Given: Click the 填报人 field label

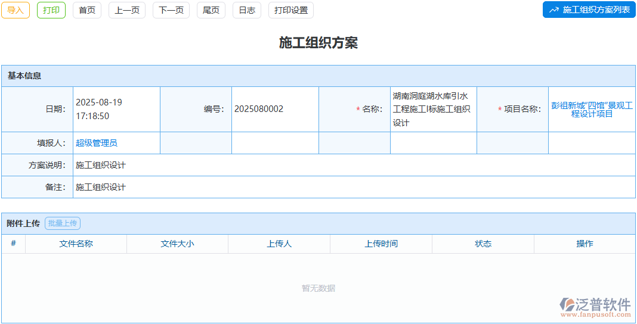Looking at the screenshot, I should [51, 143].
